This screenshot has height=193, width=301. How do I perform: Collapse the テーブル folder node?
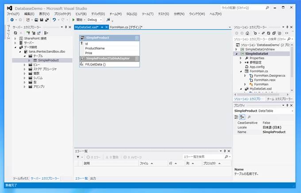pyautogui.click(x=25, y=56)
